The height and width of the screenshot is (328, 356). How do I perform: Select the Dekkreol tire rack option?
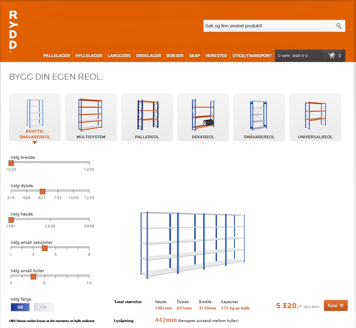203,117
